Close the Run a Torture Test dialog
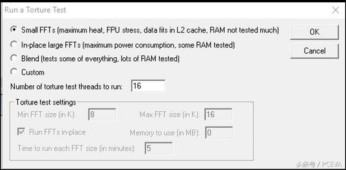Image resolution: width=346 pixels, height=170 pixels. 336,10
